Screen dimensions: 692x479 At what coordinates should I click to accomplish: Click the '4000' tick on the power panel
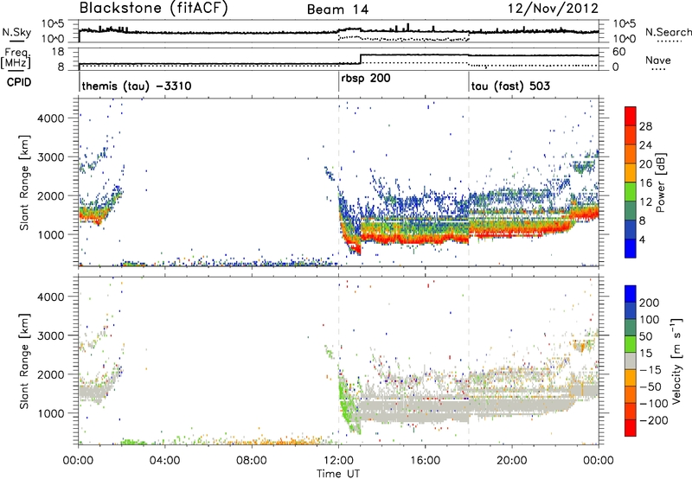tap(50, 118)
